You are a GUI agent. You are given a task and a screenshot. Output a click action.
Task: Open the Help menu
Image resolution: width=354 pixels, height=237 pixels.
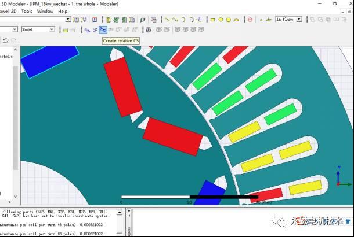[63, 11]
